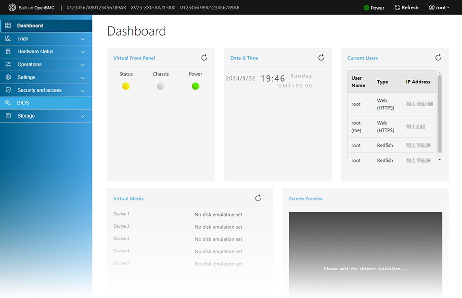
Task: Refresh the Virtual Front Panel card
Action: [x=204, y=58]
